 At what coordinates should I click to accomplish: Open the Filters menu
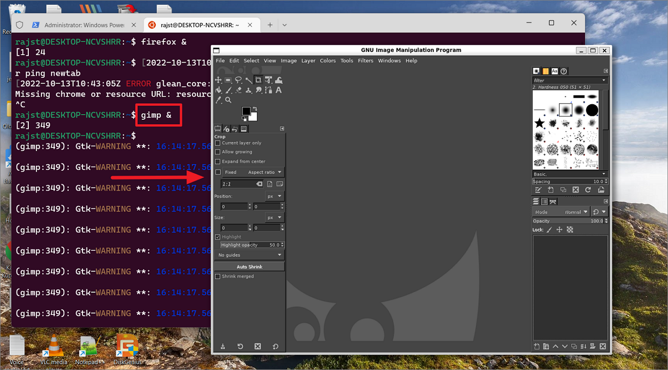(x=365, y=61)
